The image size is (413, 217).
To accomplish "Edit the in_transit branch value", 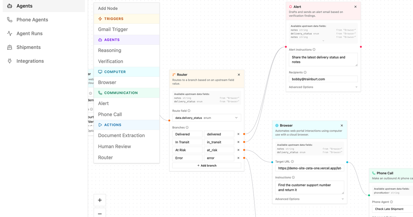I will (219, 142).
